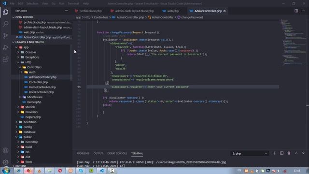Open the Run and Debug view
Viewport: 309px width, 174px height.
coord(5,47)
